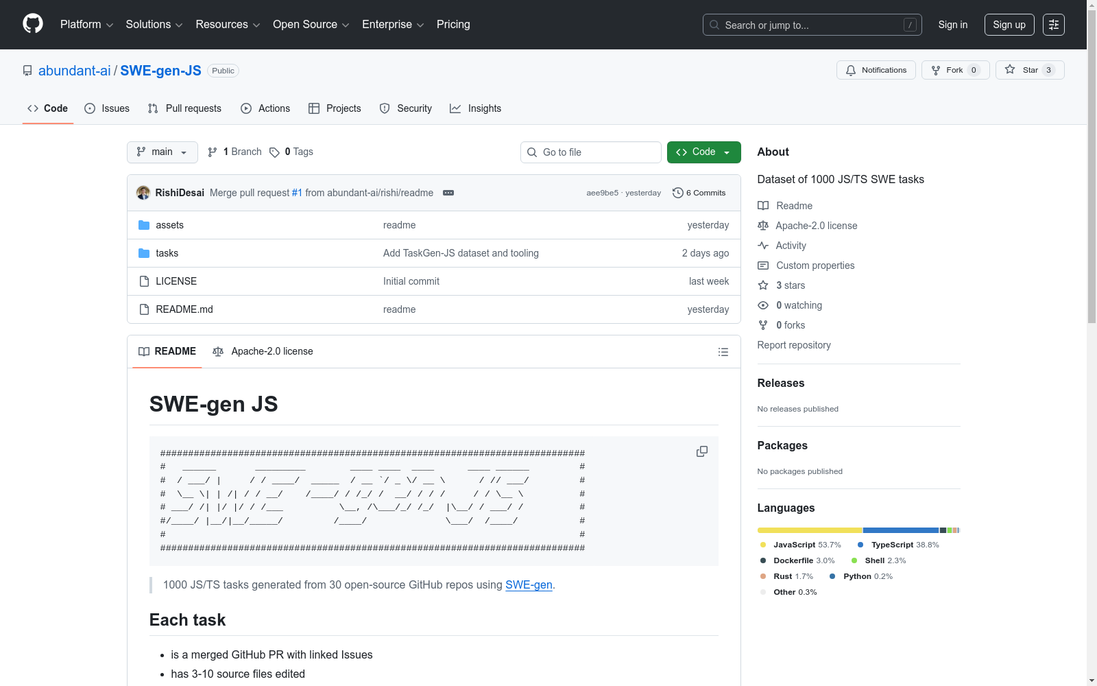
Task: Open the SWE-gen-JS repository link
Action: pyautogui.click(x=160, y=71)
